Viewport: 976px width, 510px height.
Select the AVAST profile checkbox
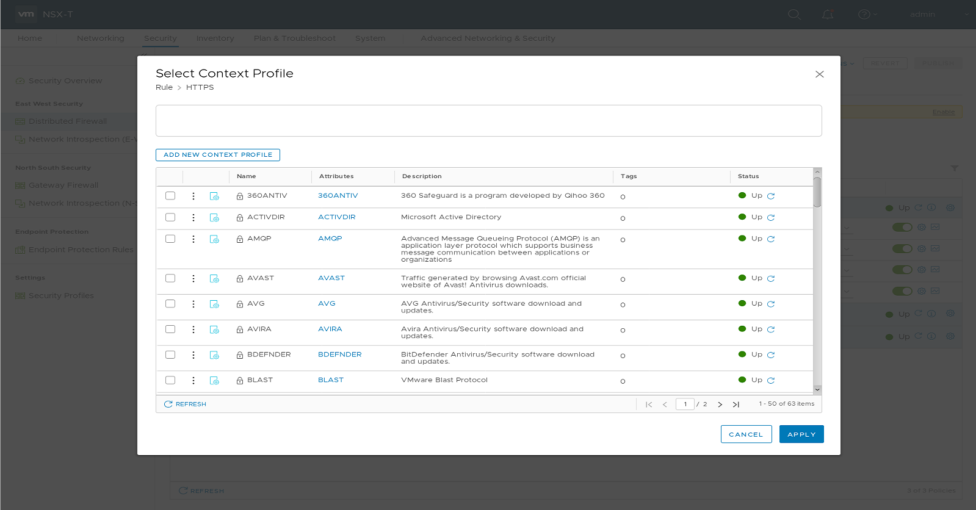[170, 278]
